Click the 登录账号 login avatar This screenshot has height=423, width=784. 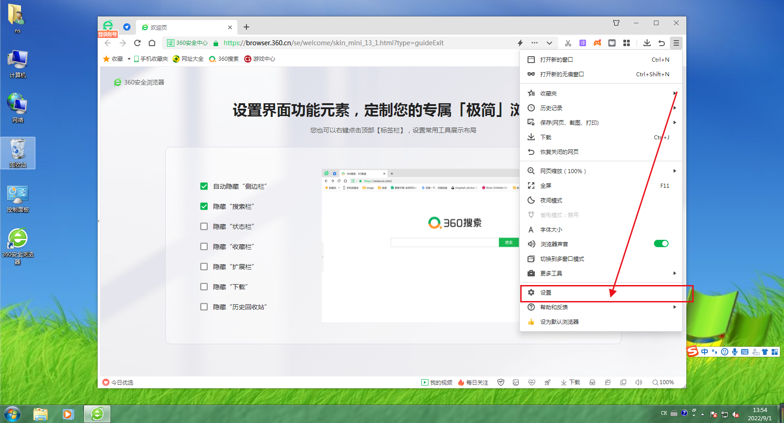point(108,28)
